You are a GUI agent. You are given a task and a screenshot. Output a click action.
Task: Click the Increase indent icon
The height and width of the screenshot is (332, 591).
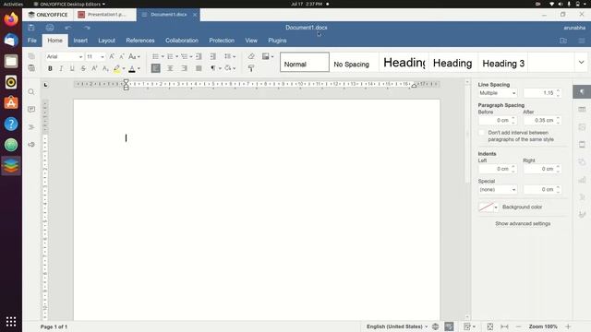pyautogui.click(x=213, y=56)
